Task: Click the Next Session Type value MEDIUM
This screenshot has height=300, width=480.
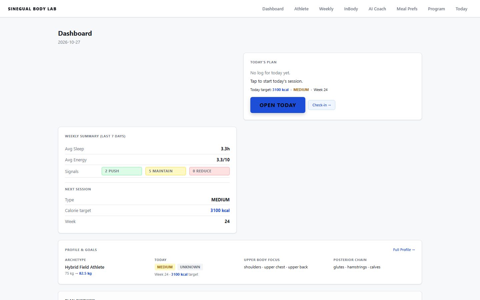Action: (x=220, y=200)
